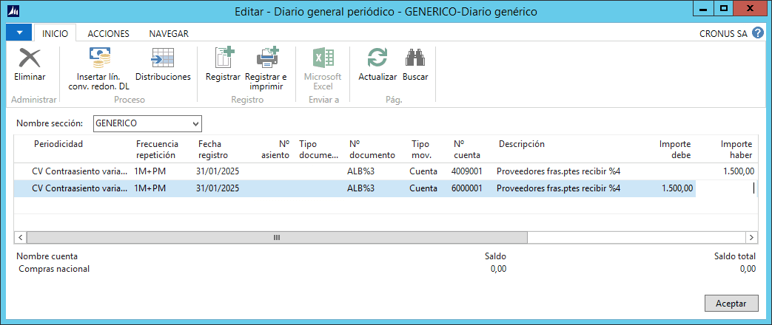
Task: Click Tipo mov. Cuenta in 6000001 row
Action: [423, 188]
